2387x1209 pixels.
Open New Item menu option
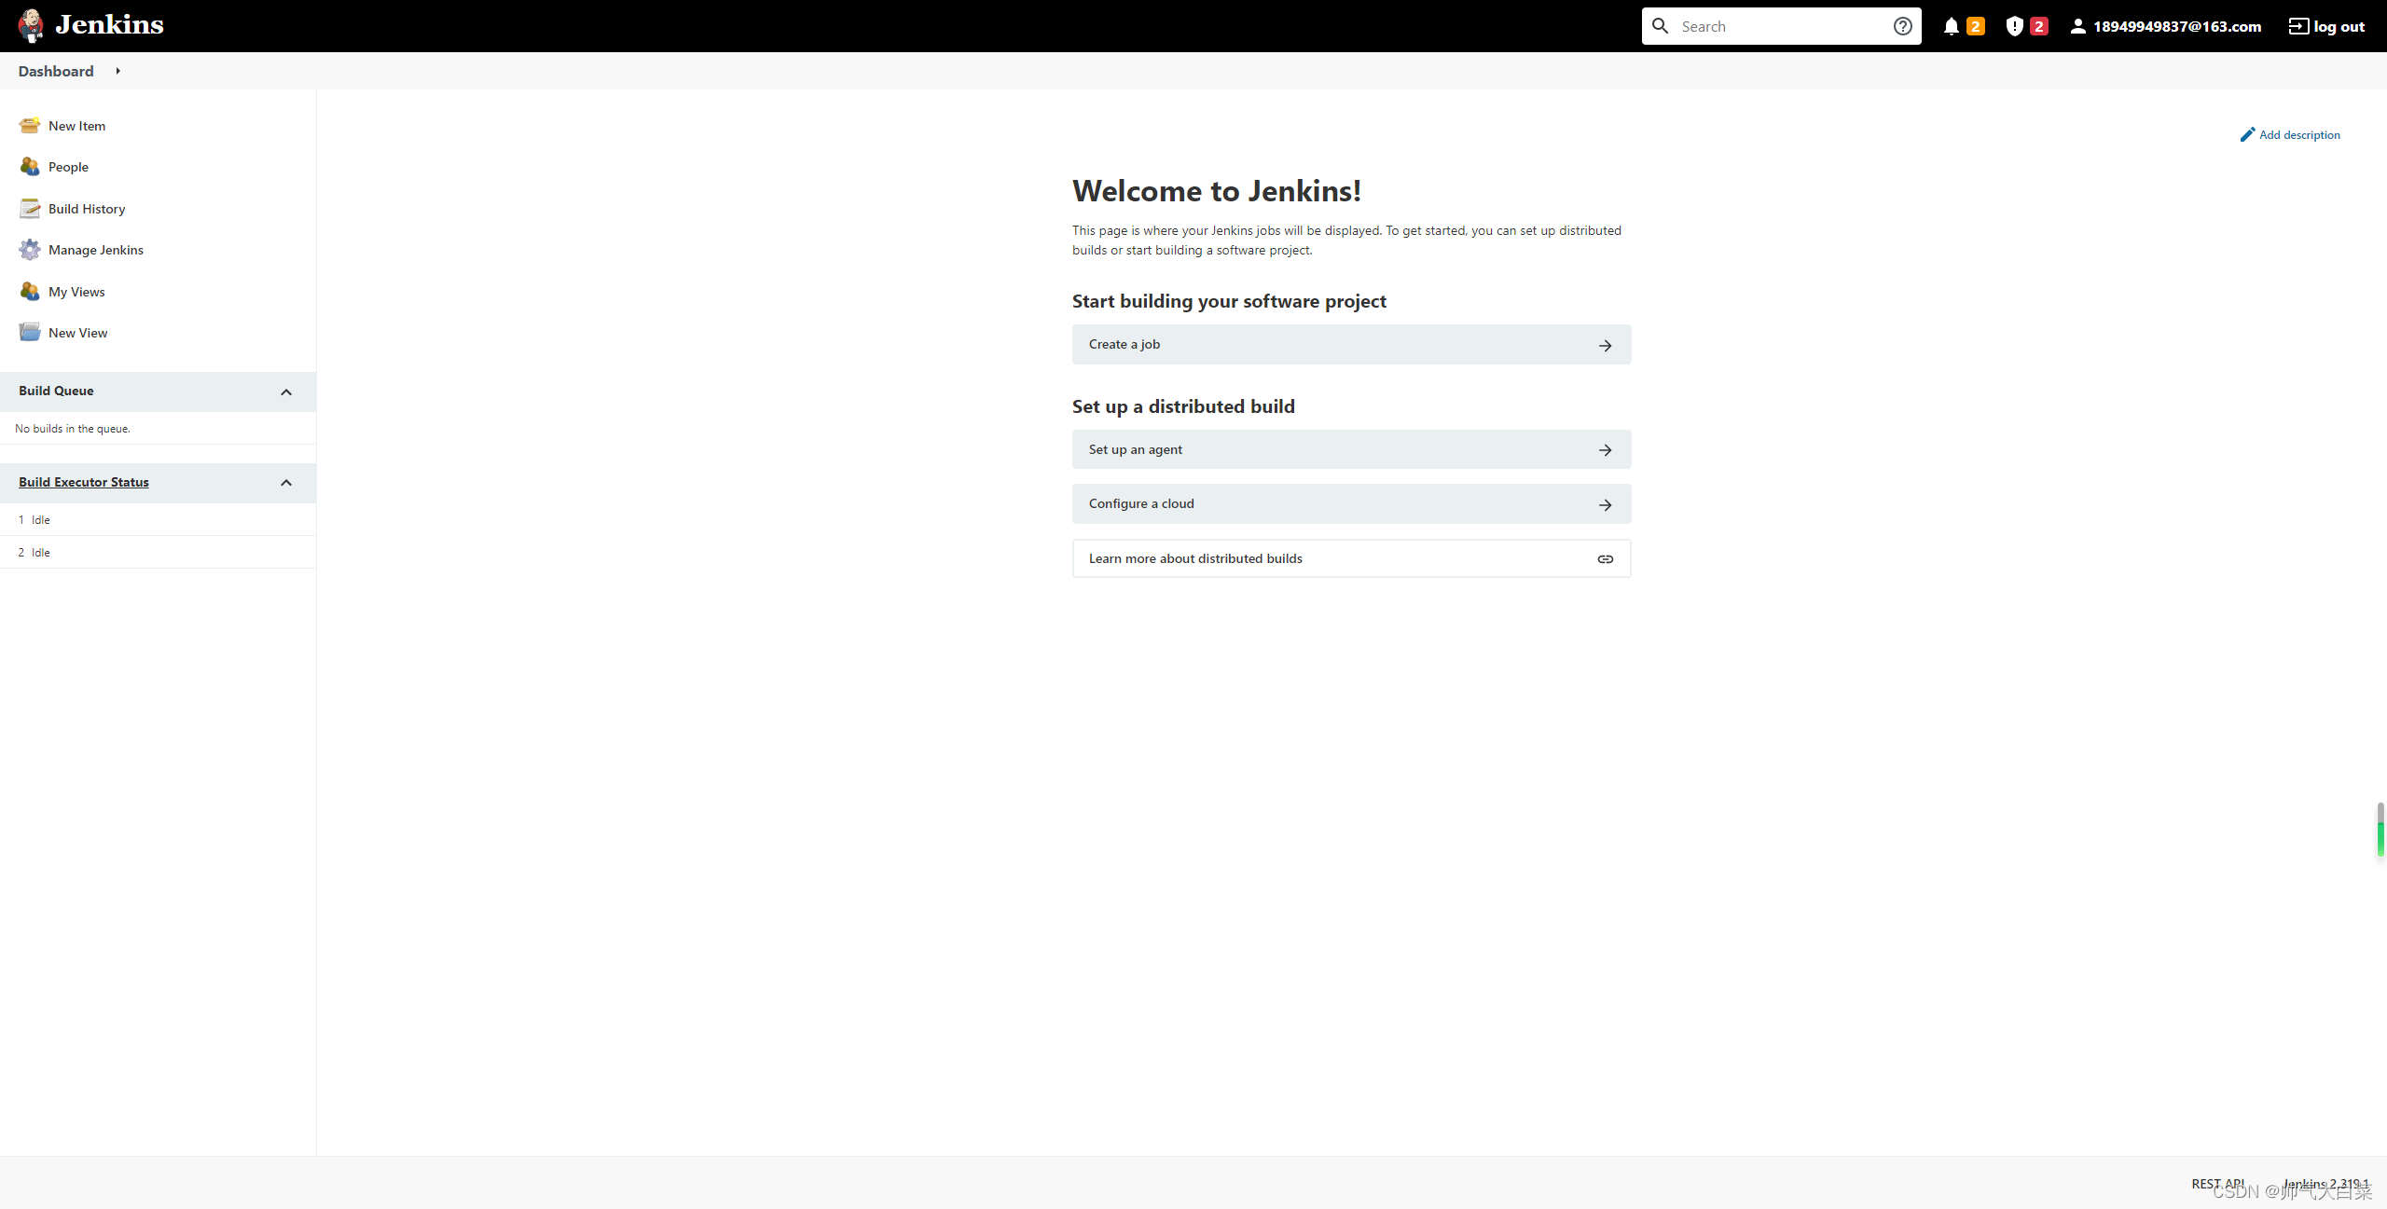[76, 123]
